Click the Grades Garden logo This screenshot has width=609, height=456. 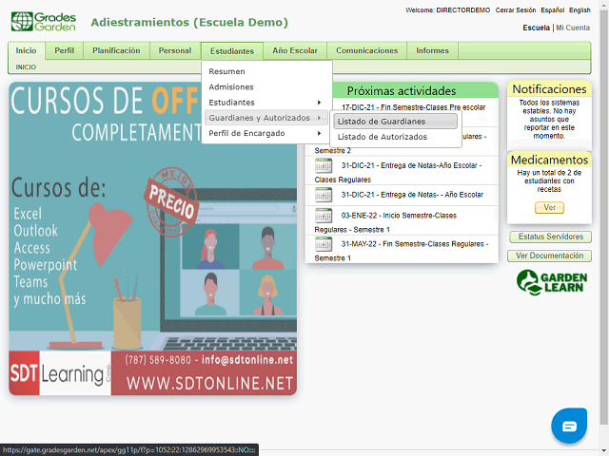click(x=44, y=21)
